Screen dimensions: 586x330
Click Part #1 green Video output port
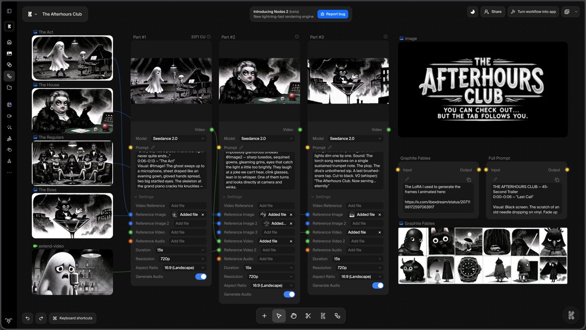212,129
